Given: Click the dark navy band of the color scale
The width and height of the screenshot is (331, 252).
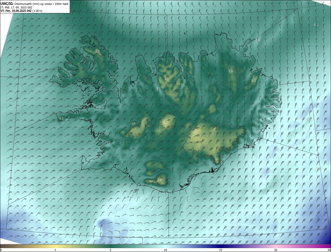Looking at the screenshot, I should [x=221, y=246].
